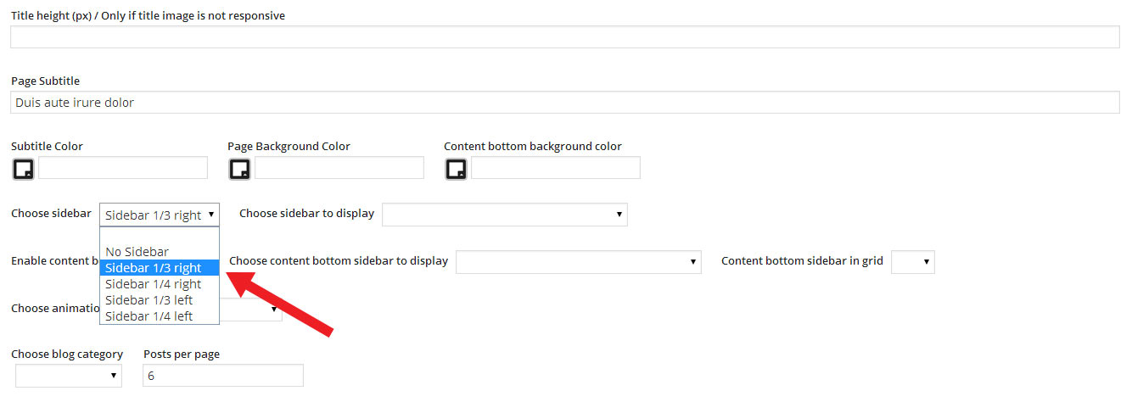Open "Content bottom sidebar in grid" dropdown

[x=912, y=262]
